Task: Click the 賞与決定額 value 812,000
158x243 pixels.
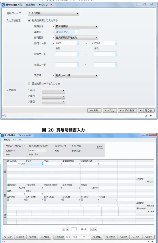Action: pos(21,164)
